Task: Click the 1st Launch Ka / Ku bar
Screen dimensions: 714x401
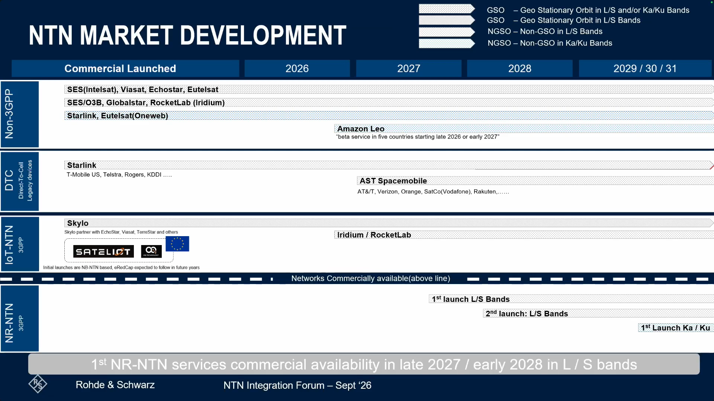Action: pyautogui.click(x=676, y=327)
